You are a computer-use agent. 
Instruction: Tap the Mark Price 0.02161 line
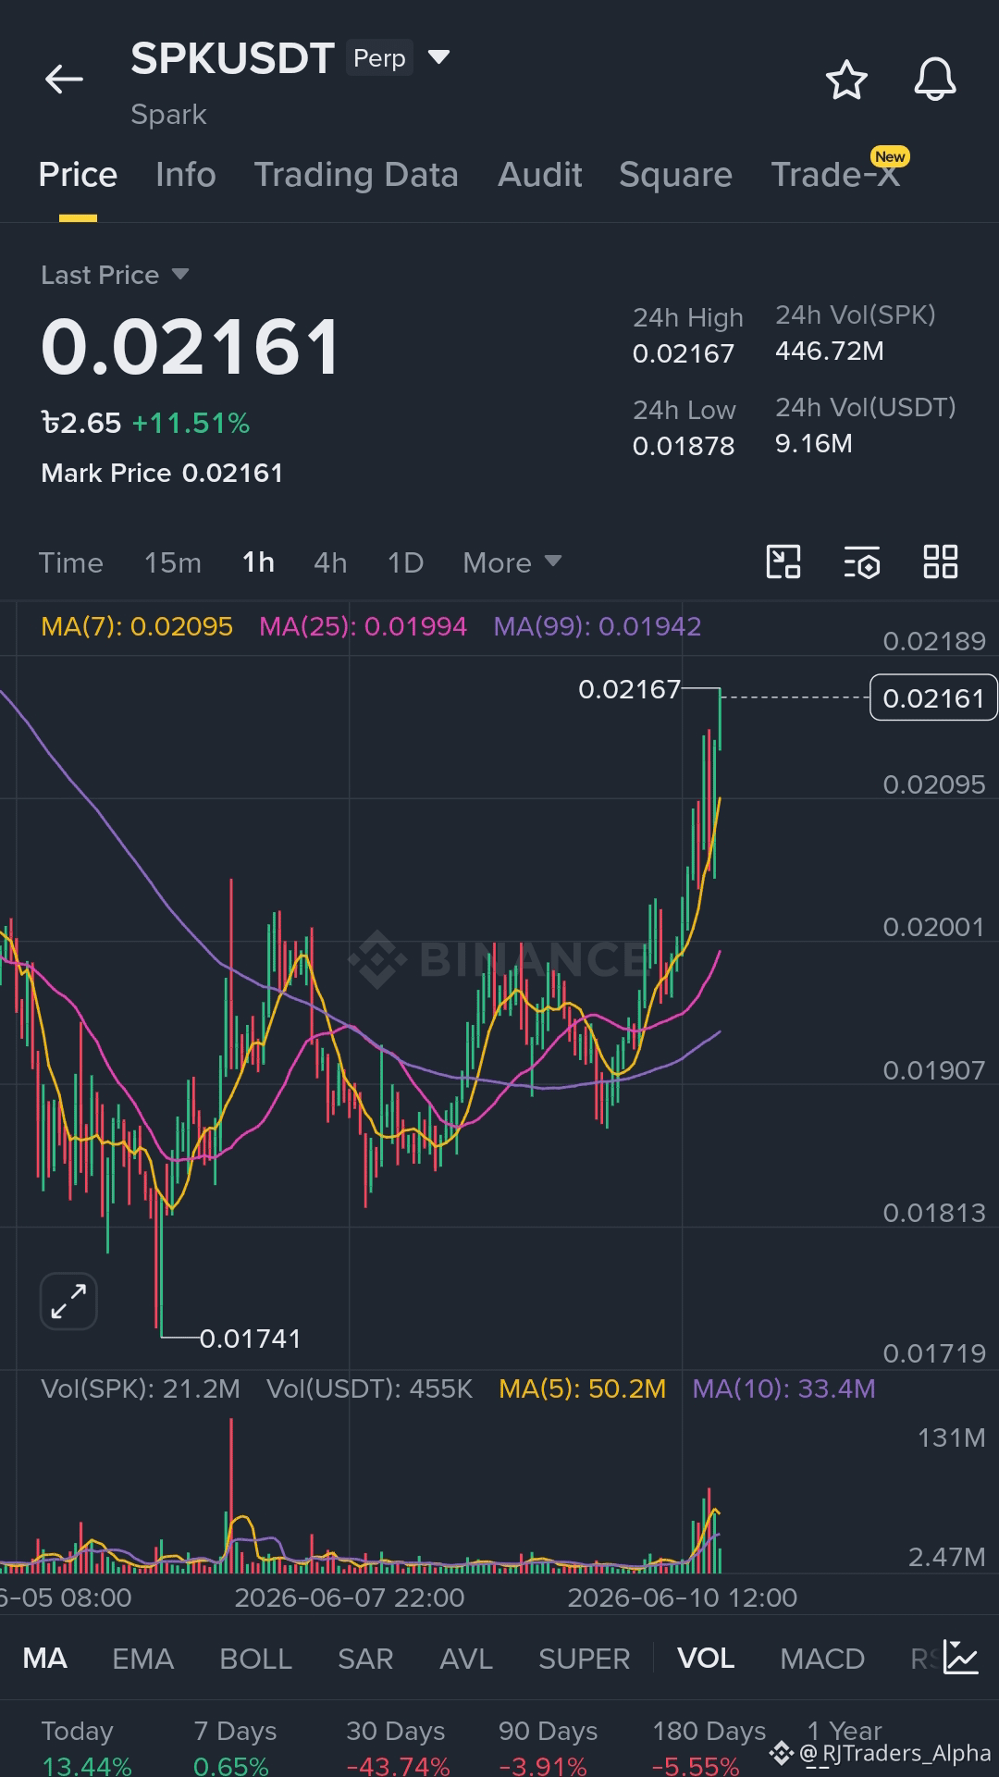(x=162, y=473)
